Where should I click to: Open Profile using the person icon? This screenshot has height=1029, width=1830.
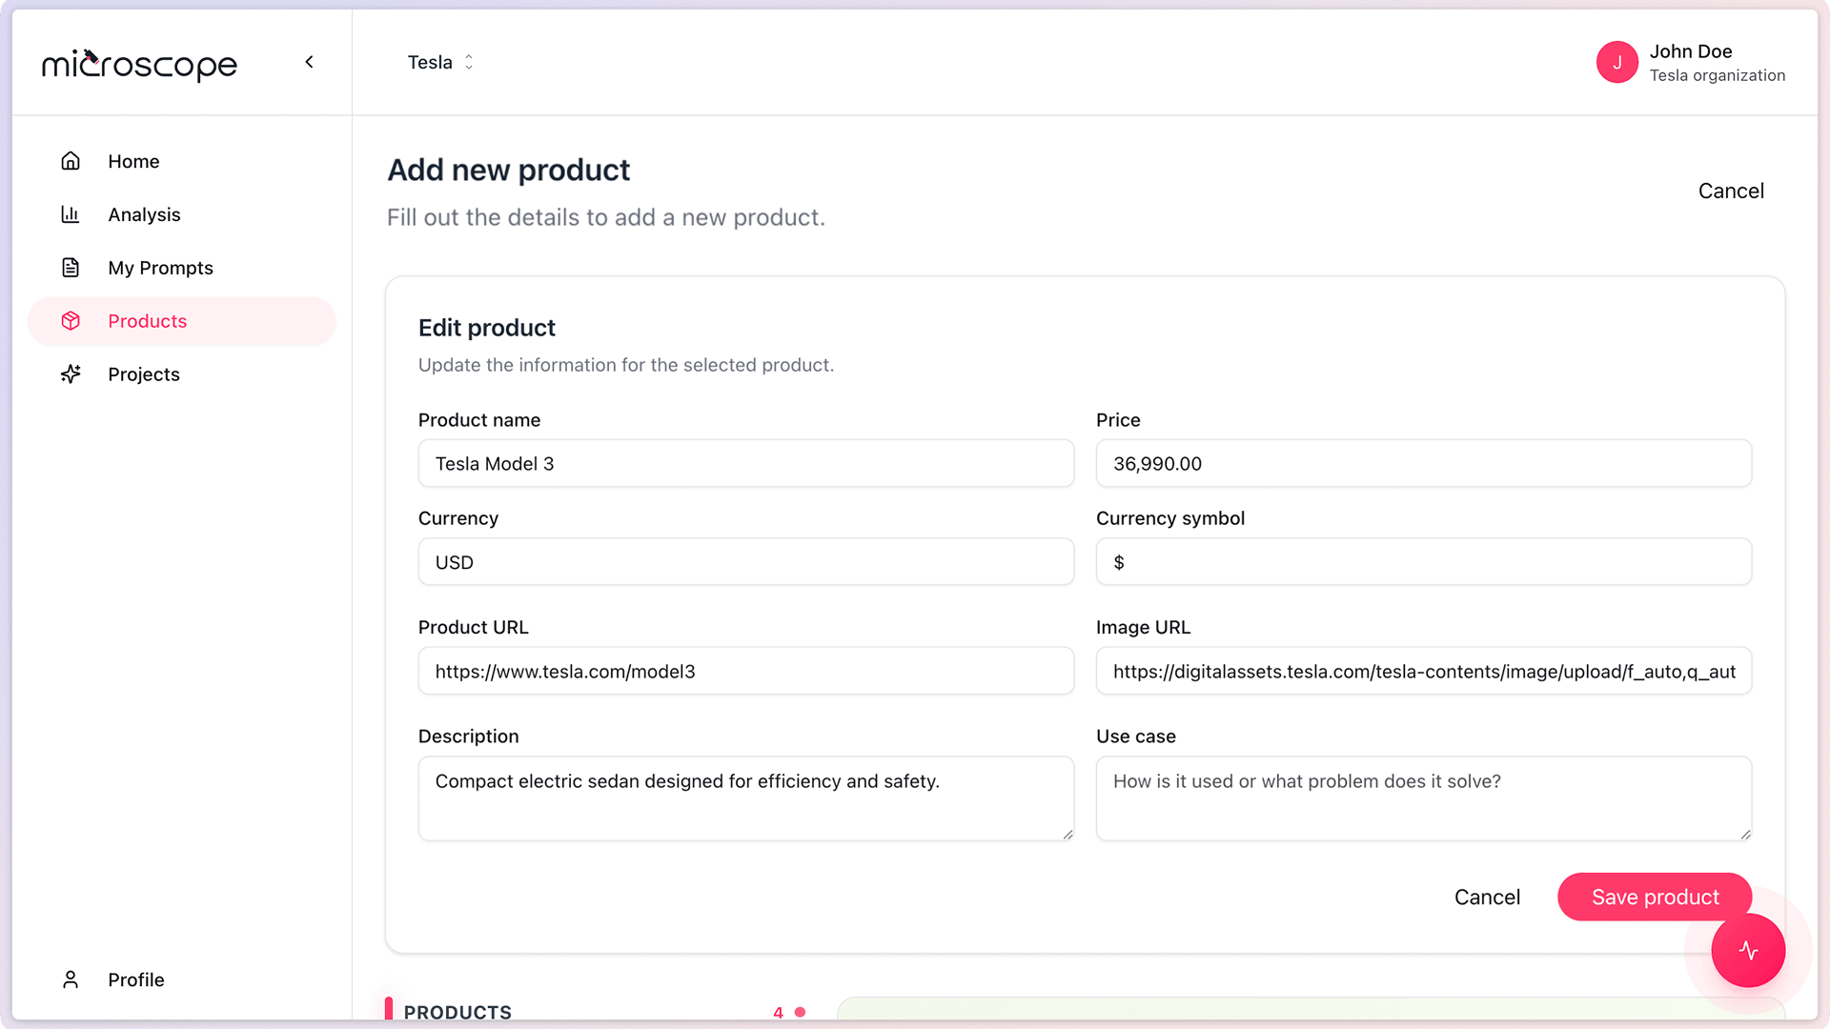(71, 979)
